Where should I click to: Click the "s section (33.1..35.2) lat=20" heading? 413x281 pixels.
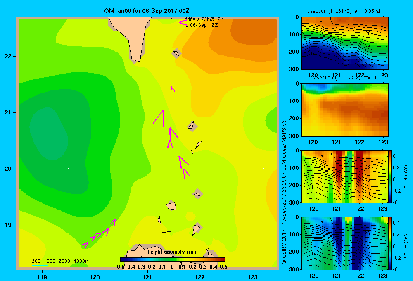coord(344,78)
